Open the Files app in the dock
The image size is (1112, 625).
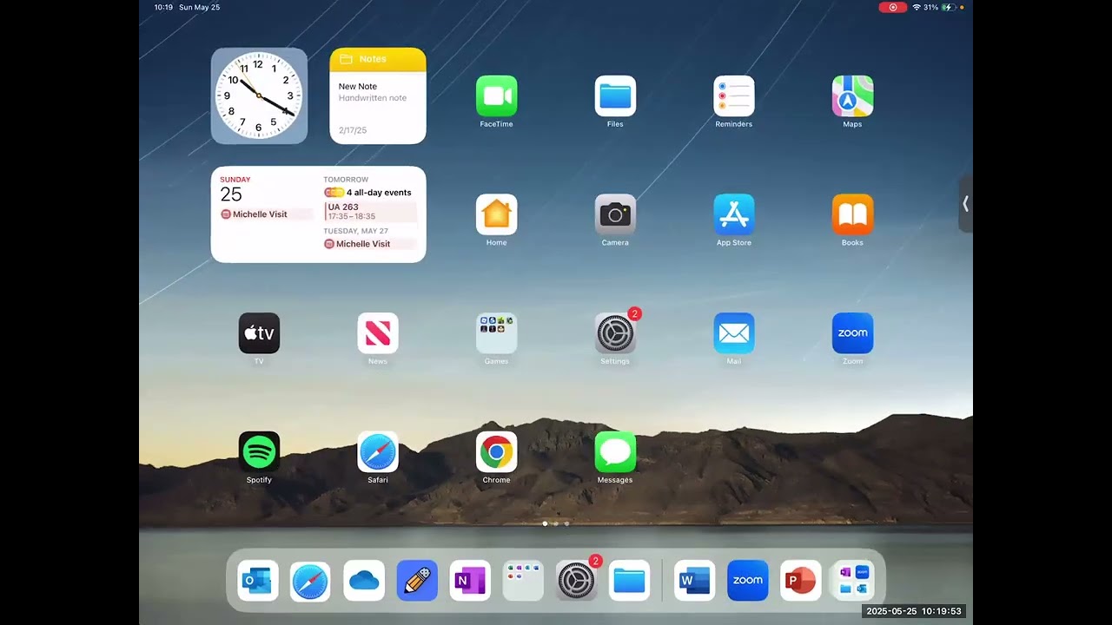pos(629,581)
